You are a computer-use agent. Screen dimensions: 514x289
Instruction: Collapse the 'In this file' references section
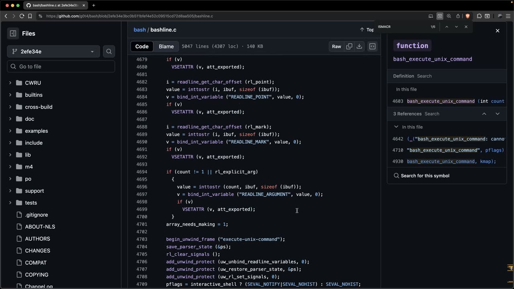point(396,127)
